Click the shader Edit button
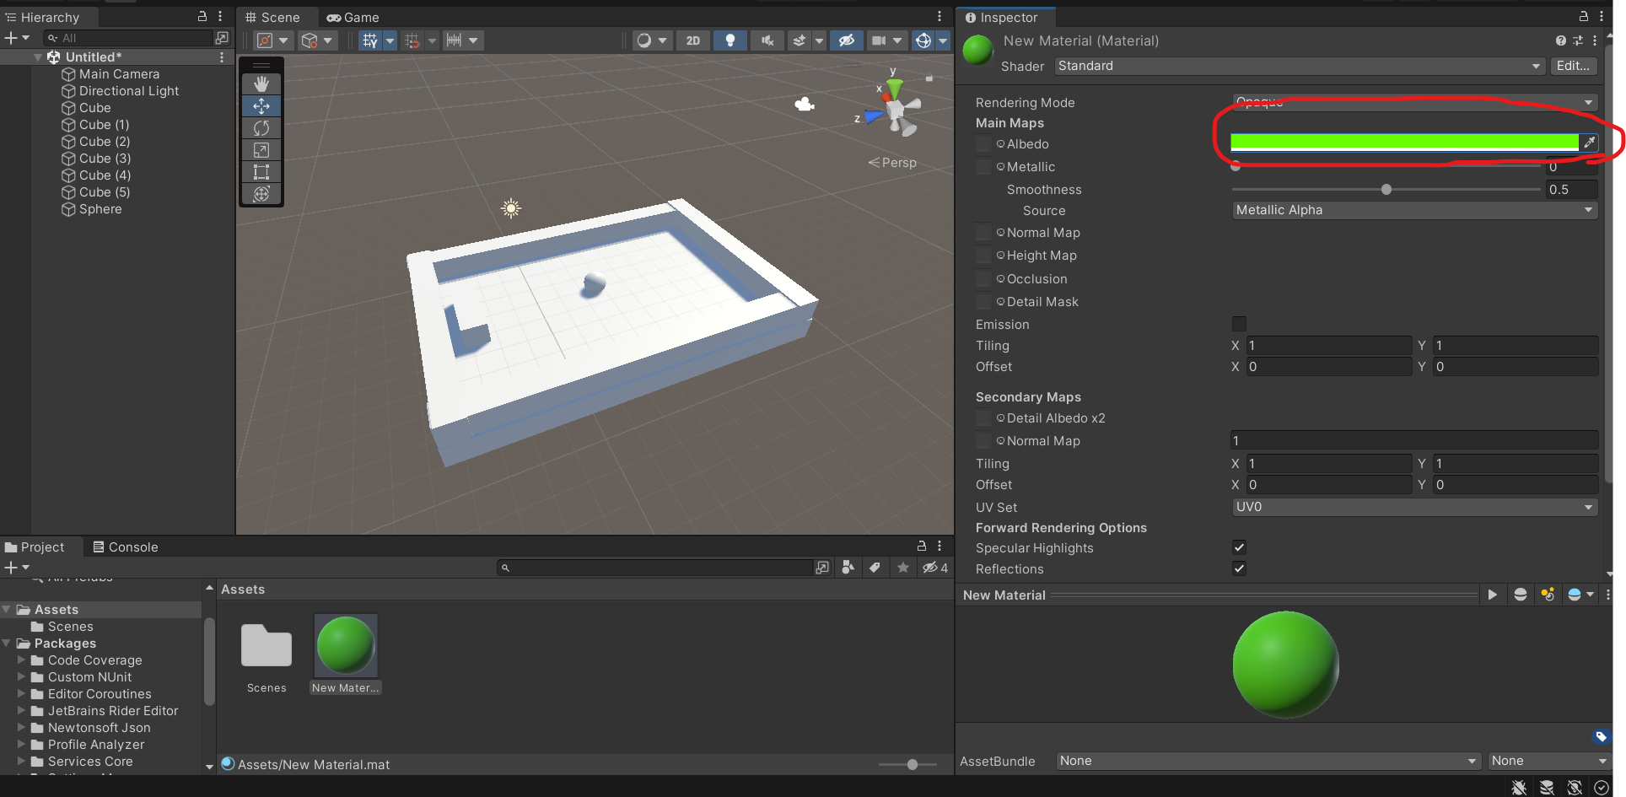The width and height of the screenshot is (1626, 797). (x=1573, y=66)
